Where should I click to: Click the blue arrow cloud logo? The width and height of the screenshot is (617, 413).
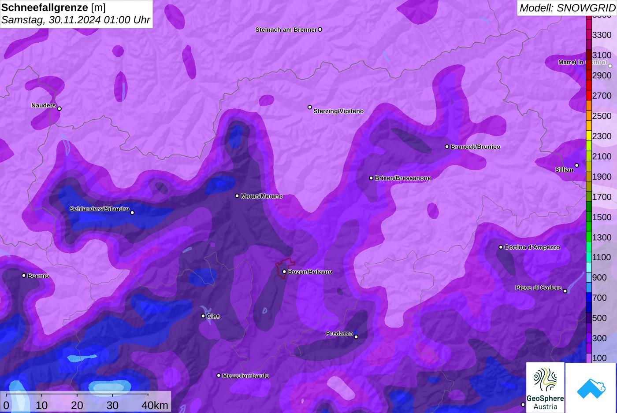click(591, 388)
